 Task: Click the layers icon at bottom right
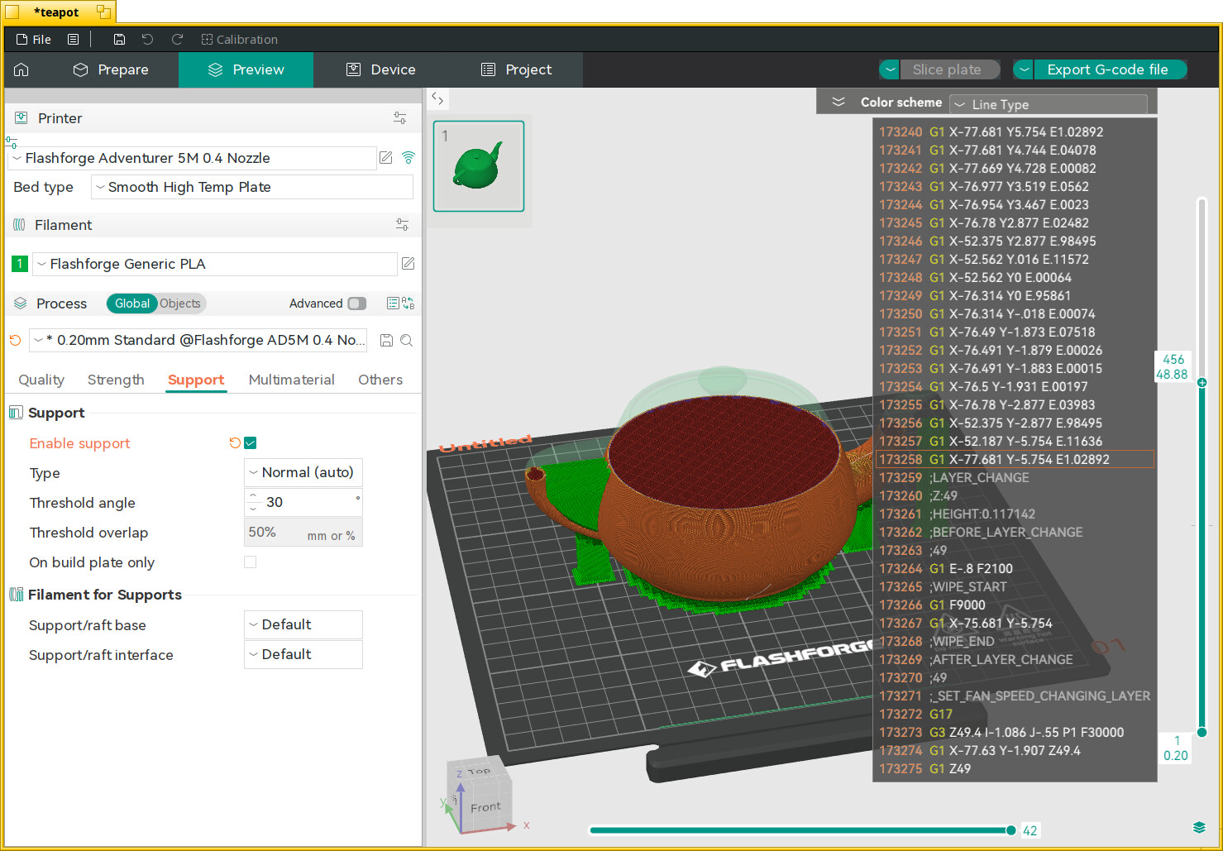(1199, 827)
